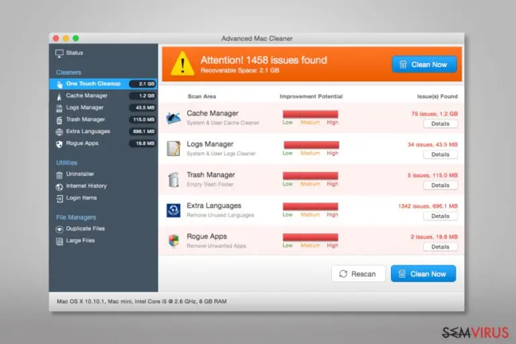Select One Touch Cleanup in sidebar

(103, 84)
